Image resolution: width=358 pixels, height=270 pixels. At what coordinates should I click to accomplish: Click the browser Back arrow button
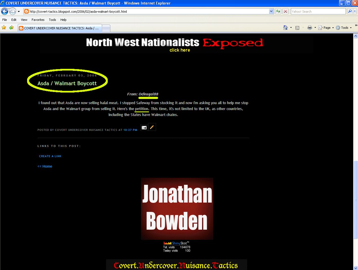click(x=5, y=11)
